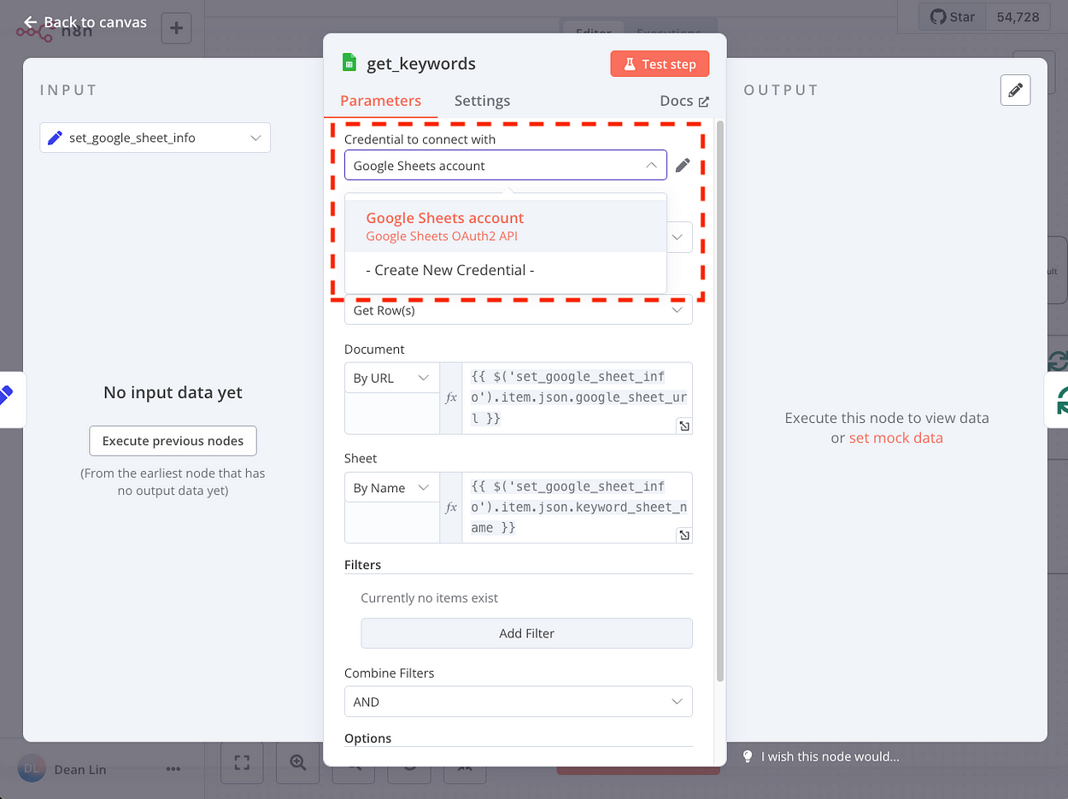This screenshot has height=799, width=1068.
Task: Click the Google Sheets node icon
Action: pyautogui.click(x=349, y=63)
